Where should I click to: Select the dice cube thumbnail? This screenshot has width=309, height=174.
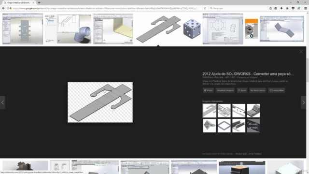point(192,29)
